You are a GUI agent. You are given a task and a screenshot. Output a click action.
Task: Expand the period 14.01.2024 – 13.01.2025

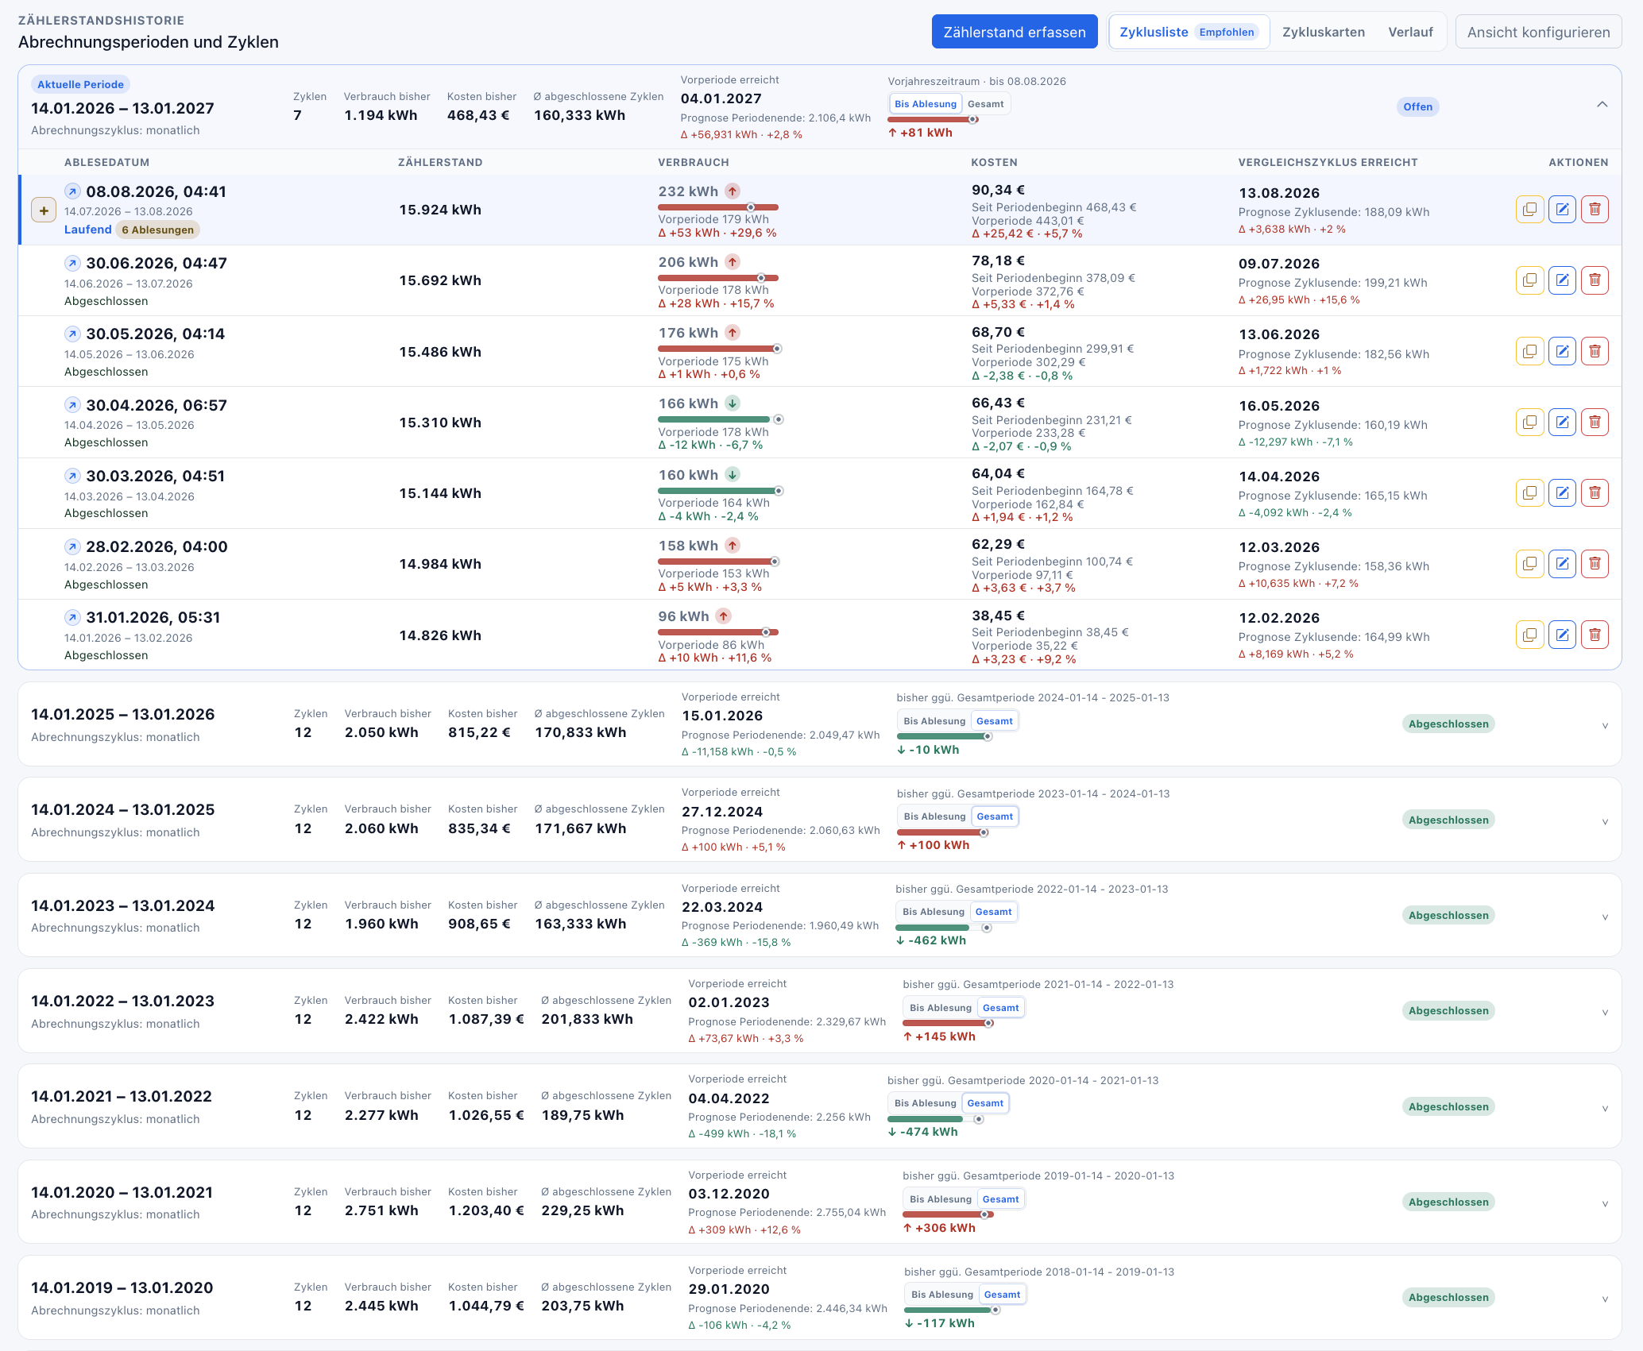click(x=1605, y=821)
